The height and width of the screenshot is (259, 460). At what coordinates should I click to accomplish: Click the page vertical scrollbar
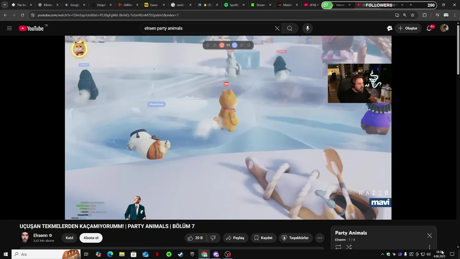point(457,50)
